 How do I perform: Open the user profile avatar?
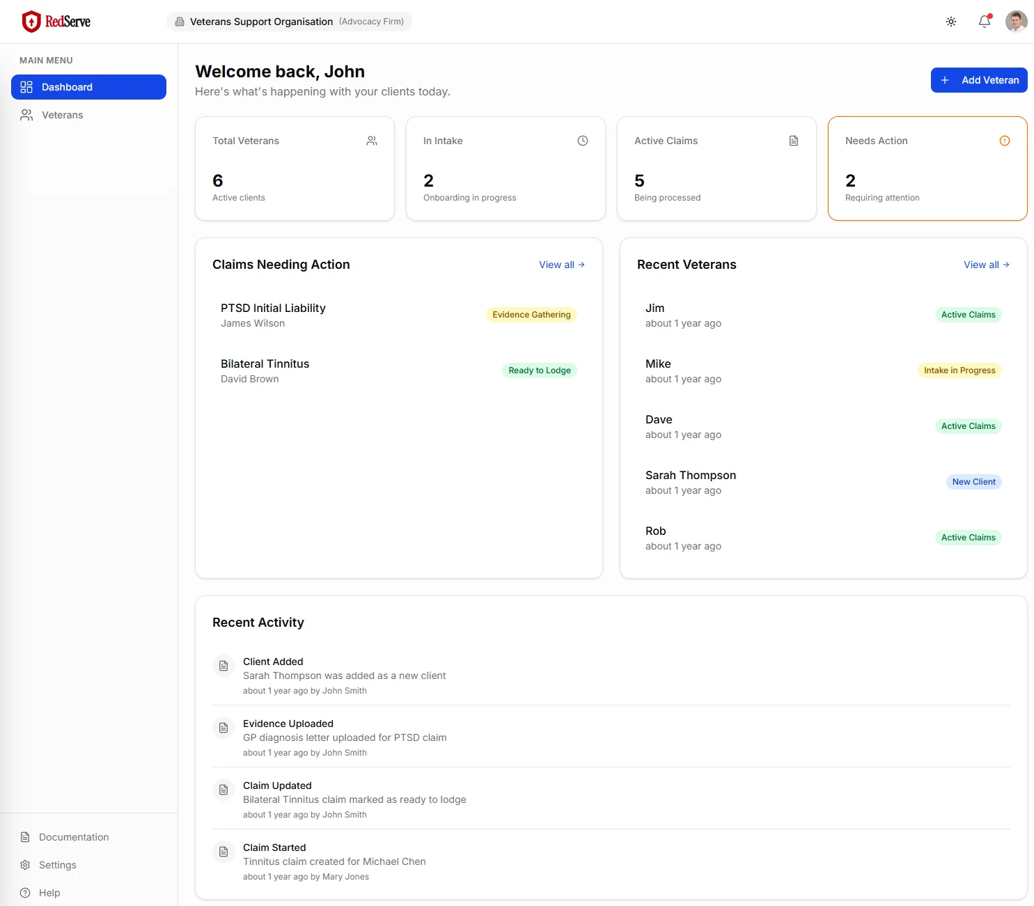click(x=1016, y=22)
